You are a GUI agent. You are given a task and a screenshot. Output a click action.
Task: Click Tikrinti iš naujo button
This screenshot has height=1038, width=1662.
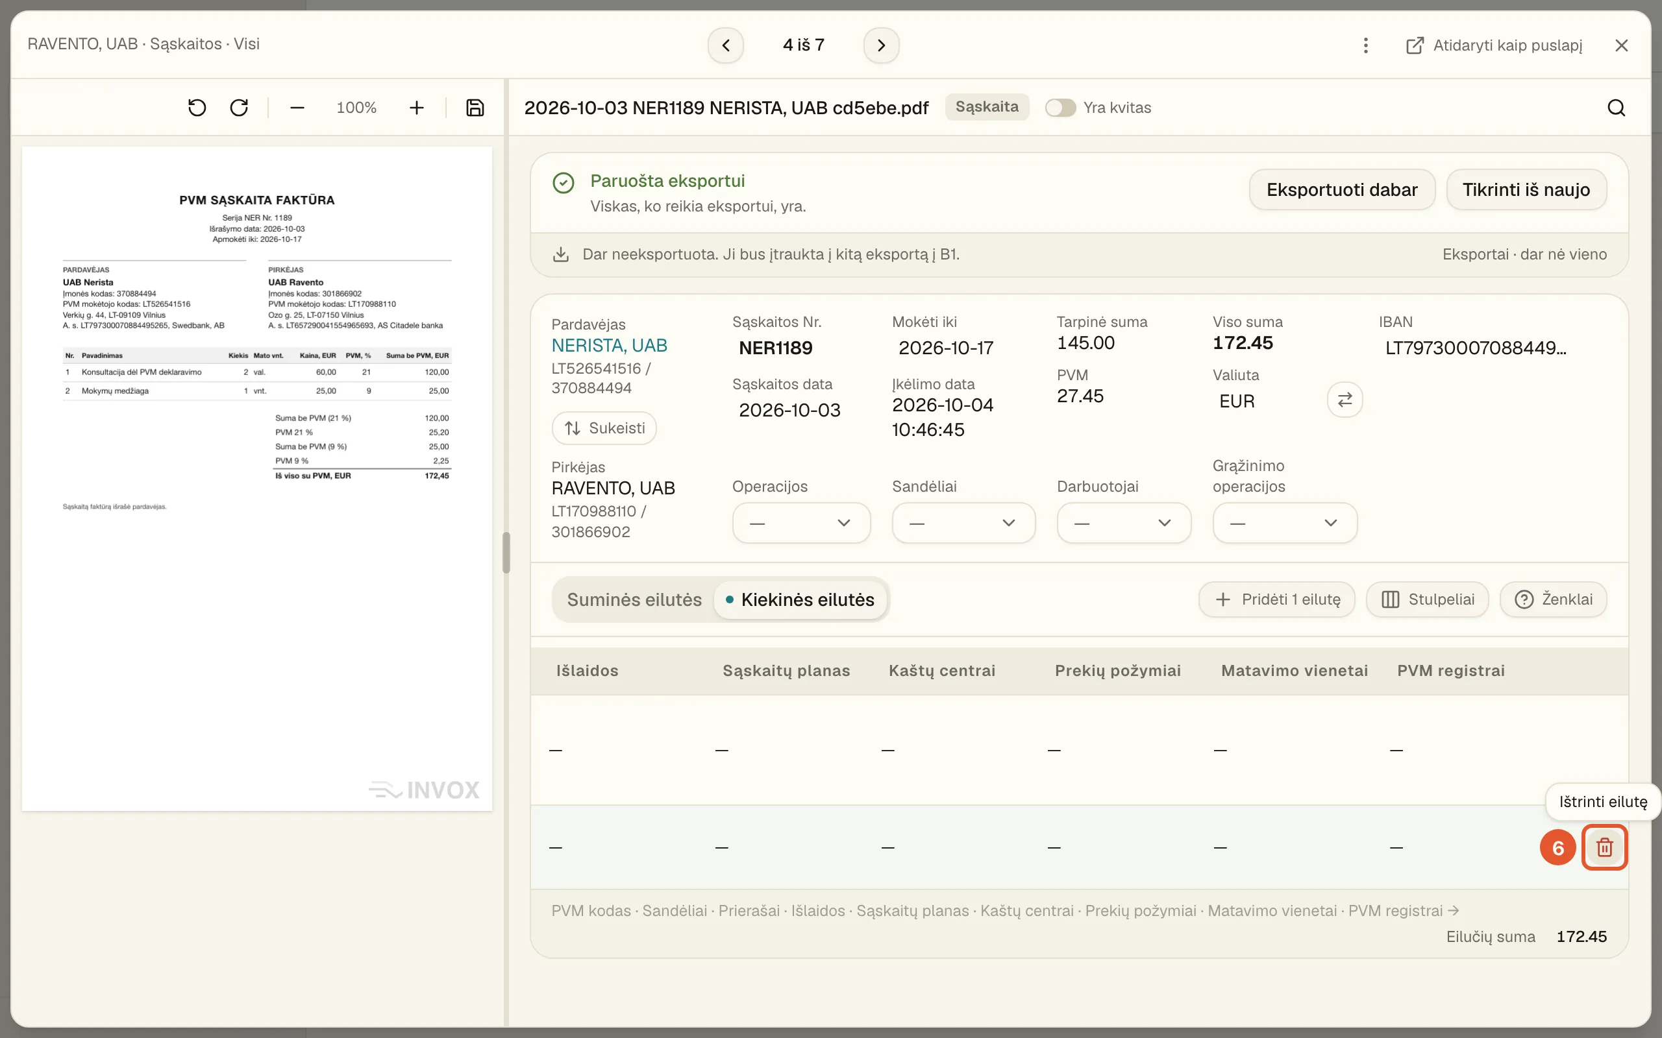1526,189
